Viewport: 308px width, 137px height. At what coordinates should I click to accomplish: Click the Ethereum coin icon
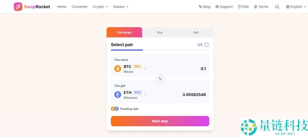[118, 95]
